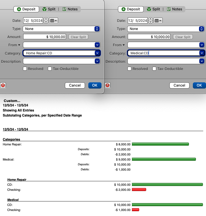Image resolution: width=206 pixels, height=216 pixels.
Task: Click the date stepper in left dialog
Action: tap(46, 20)
